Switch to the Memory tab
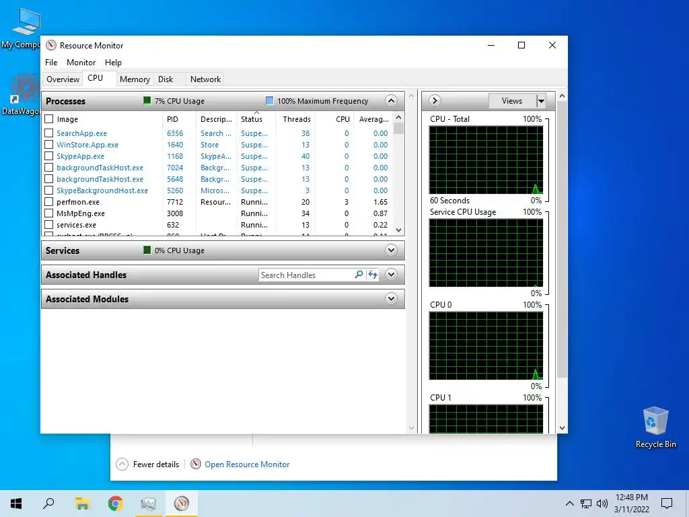 (x=135, y=79)
